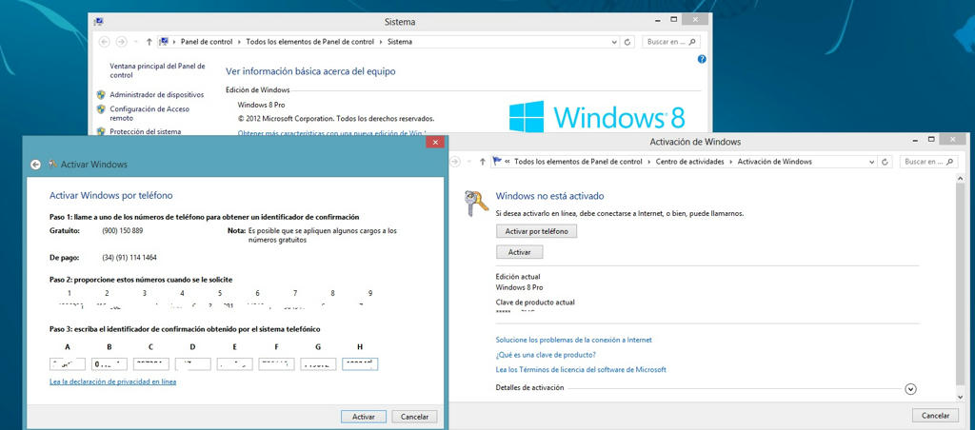Click the keys icon in Activación de Windows
Image resolution: width=975 pixels, height=430 pixels.
pyautogui.click(x=476, y=204)
